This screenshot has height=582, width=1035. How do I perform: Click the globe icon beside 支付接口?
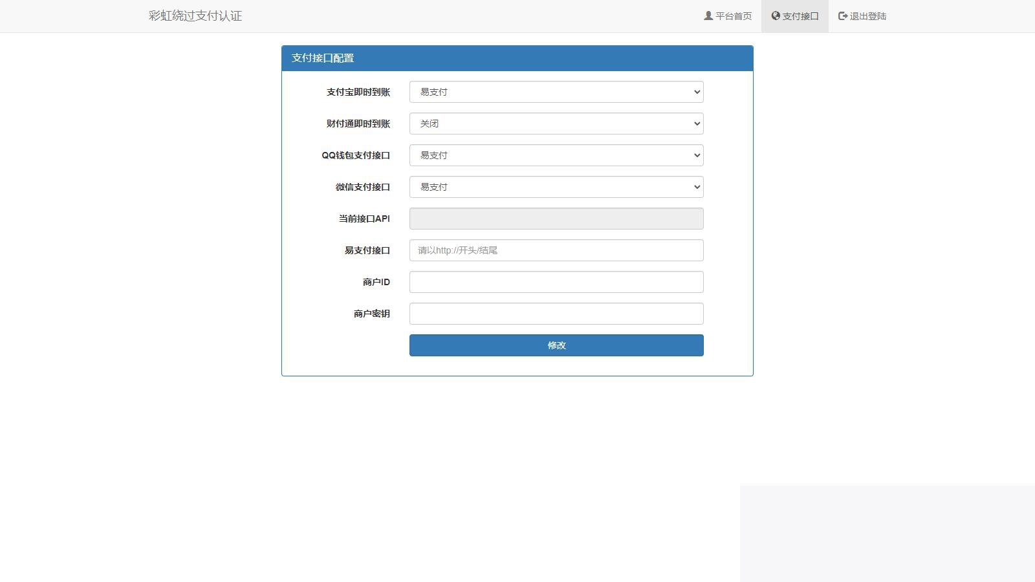774,16
